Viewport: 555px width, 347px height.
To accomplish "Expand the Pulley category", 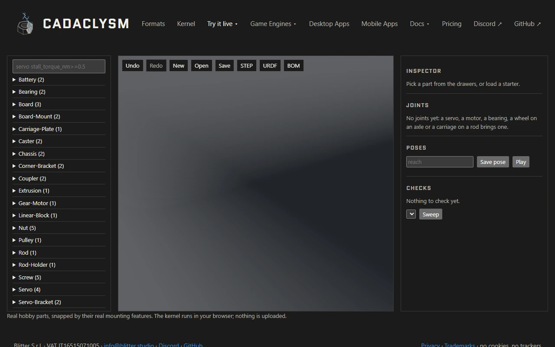I will pos(59,240).
